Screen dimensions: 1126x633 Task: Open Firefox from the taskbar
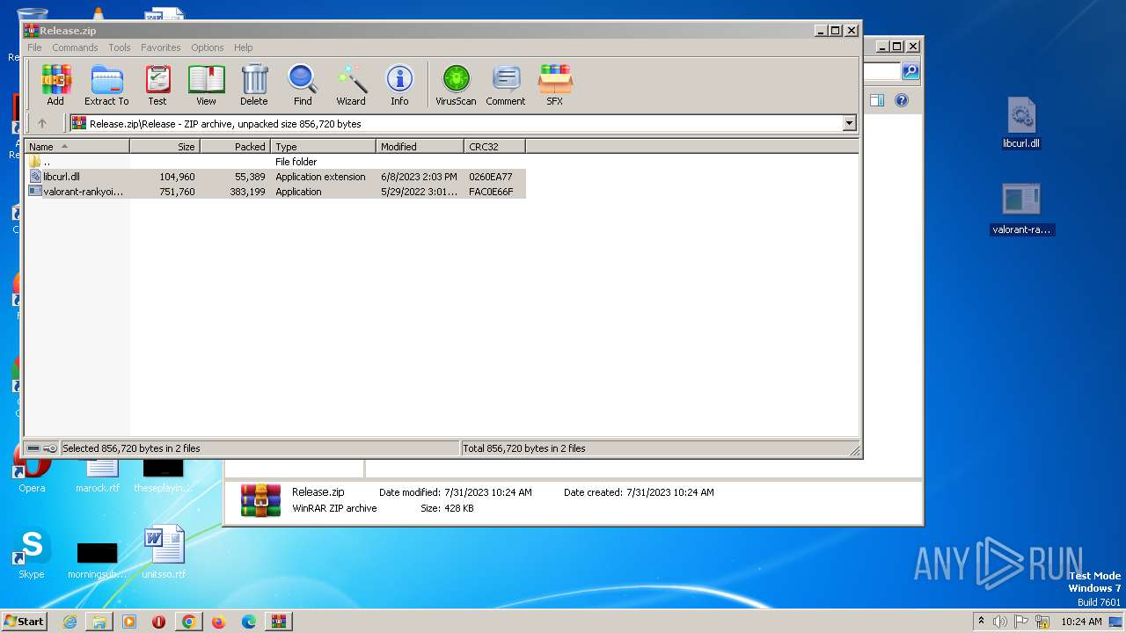coord(219,622)
